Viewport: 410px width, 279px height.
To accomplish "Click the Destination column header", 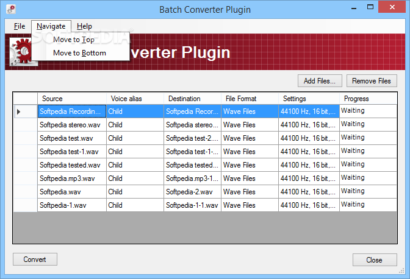I will [192, 99].
